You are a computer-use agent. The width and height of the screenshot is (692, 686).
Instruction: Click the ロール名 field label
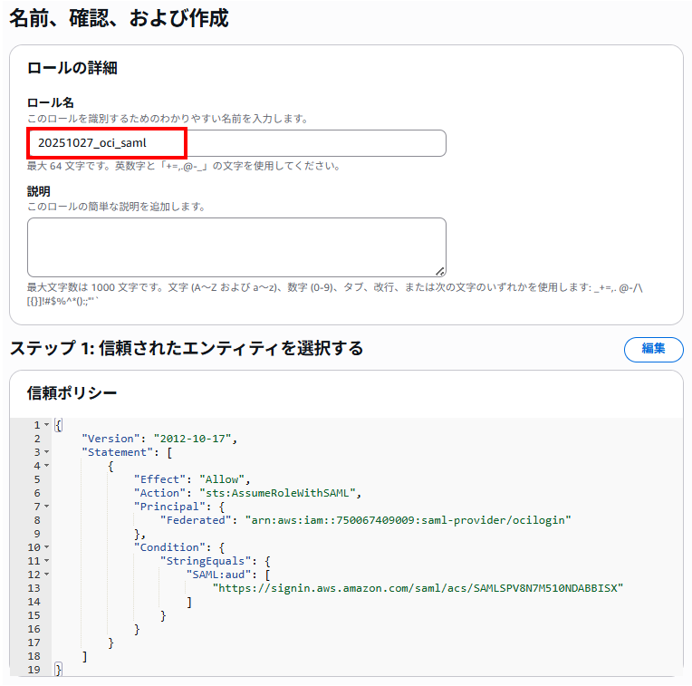(51, 102)
